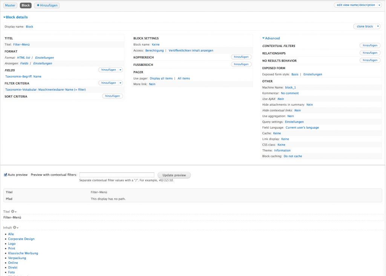Add a contextual filter via hinzufügen
Screen dimensions: 386x276
tap(370, 45)
